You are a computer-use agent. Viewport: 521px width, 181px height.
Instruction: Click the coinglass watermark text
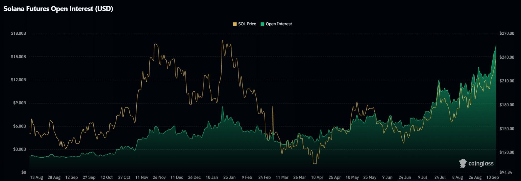[x=481, y=164]
